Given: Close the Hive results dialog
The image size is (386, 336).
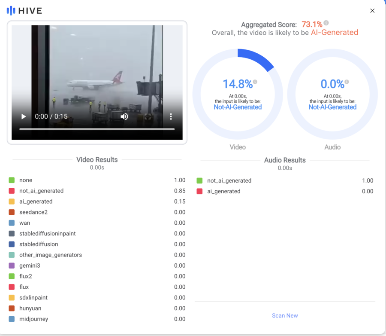Looking at the screenshot, I should pyautogui.click(x=372, y=11).
